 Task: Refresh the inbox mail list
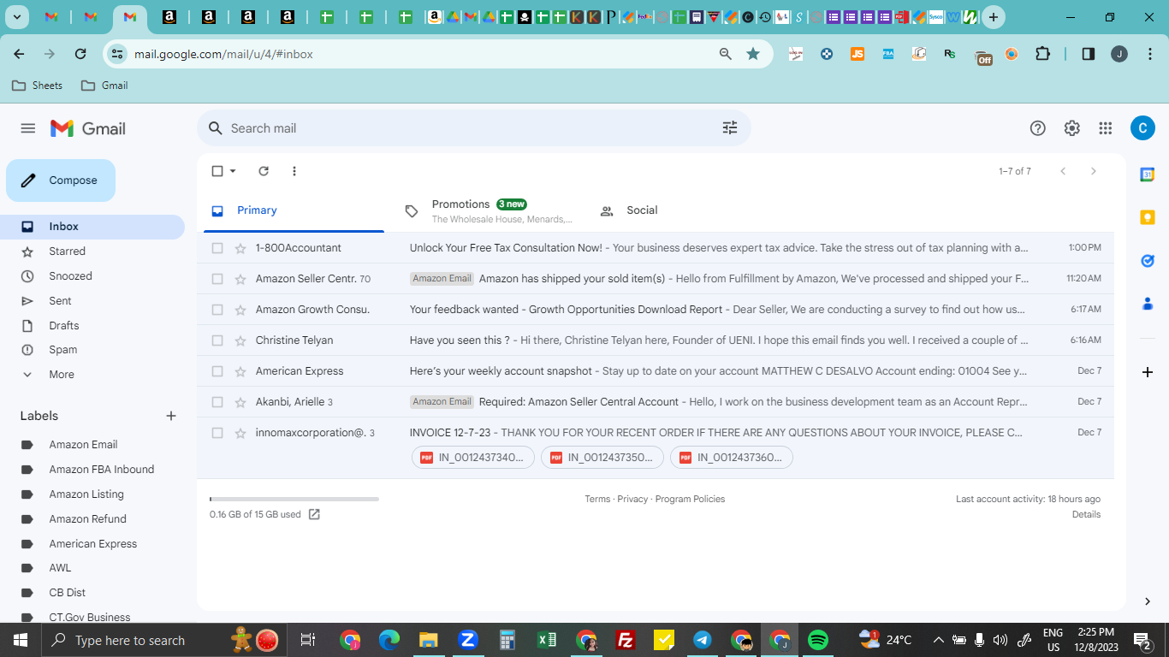coord(264,171)
